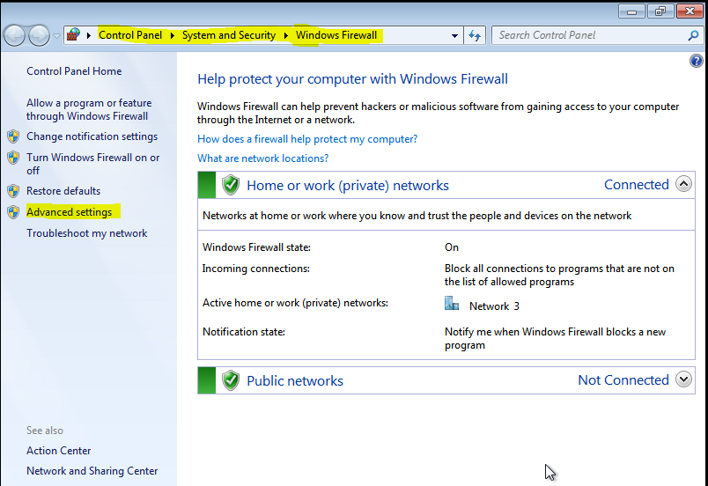Screen dimensions: 708x486
Task: Click Home or work (private) networks heading
Action: 348,186
